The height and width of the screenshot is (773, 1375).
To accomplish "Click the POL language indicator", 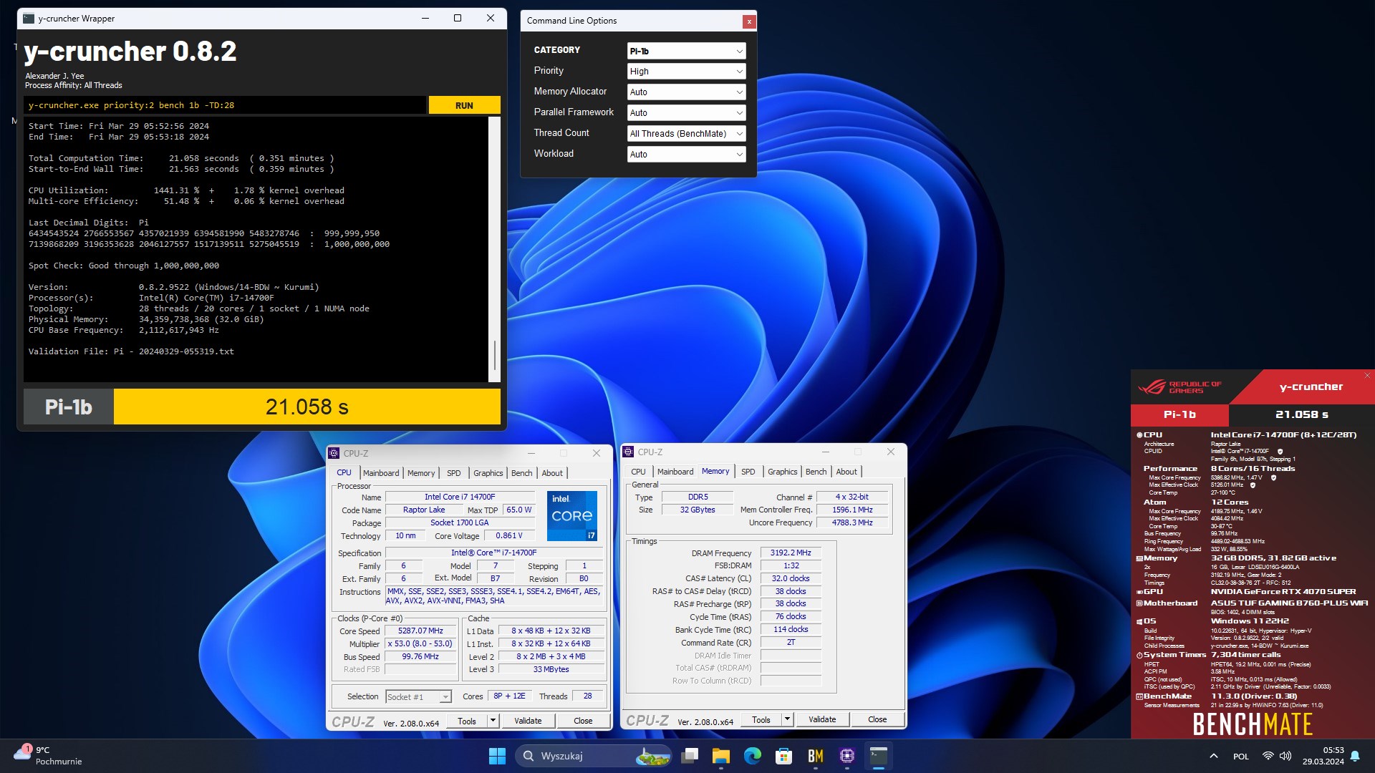I will 1241,757.
